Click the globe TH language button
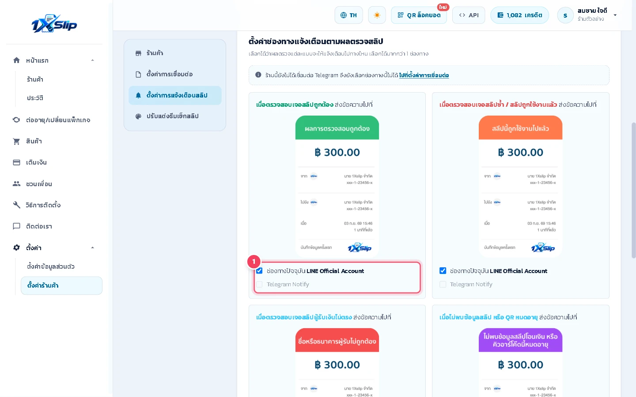This screenshot has width=636, height=397. [348, 15]
